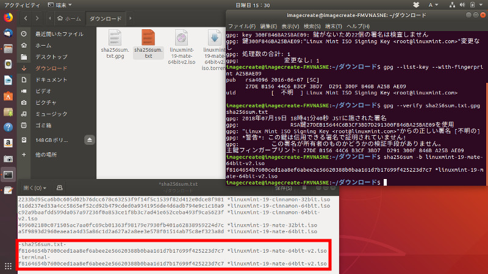Open the アクティビティ overview
This screenshot has height=274, width=488.
pyautogui.click(x=22, y=5)
